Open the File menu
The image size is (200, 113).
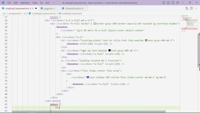(x=9, y=3)
